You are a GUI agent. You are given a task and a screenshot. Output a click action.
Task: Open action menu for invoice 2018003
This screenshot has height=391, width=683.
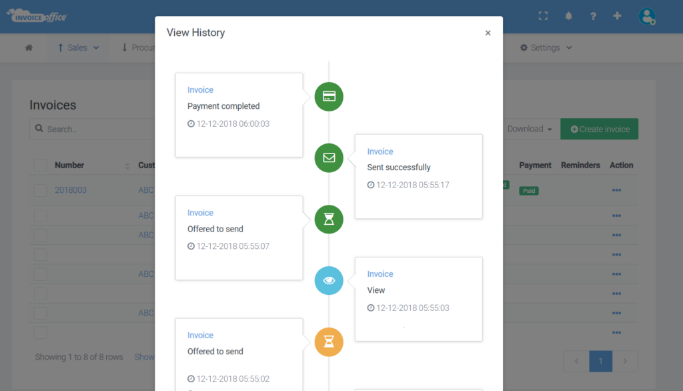pos(616,190)
